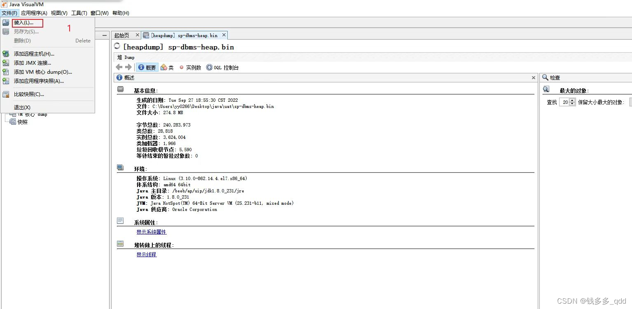Viewport: 632px width, 309px height.
Task: Increase the 查找 value with the stepper
Action: coord(572,100)
